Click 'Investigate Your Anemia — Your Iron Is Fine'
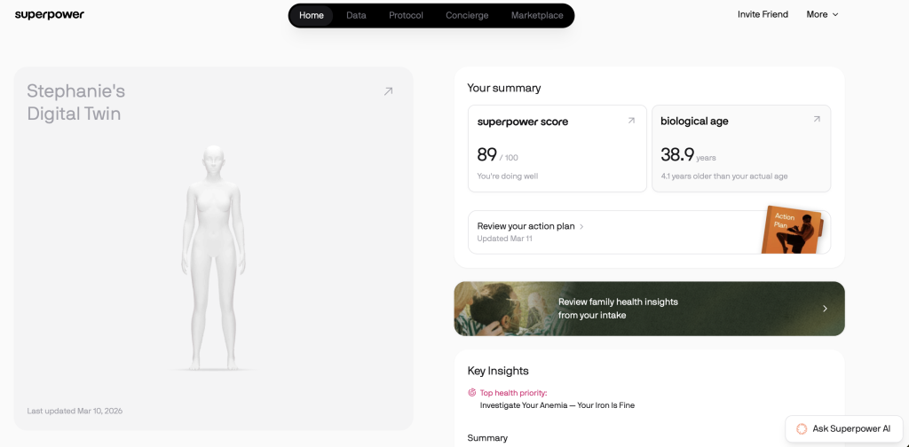Image resolution: width=909 pixels, height=447 pixels. (x=557, y=405)
